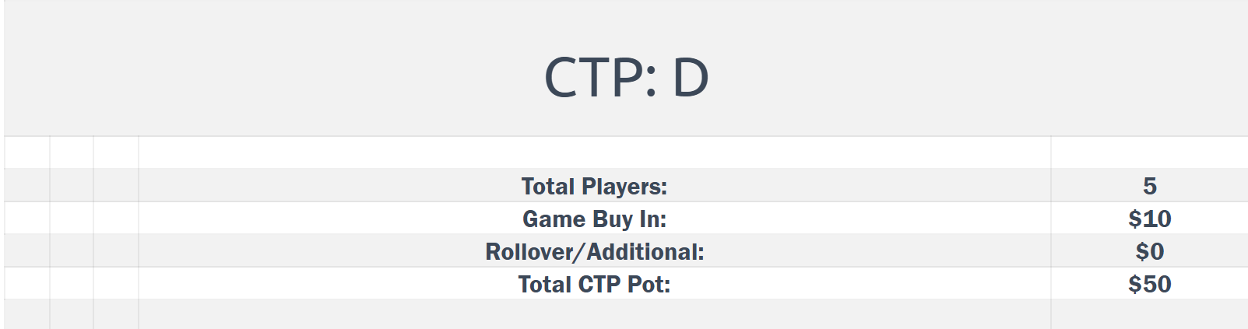Select the "Total CTP Pot:" label cell

(594, 284)
